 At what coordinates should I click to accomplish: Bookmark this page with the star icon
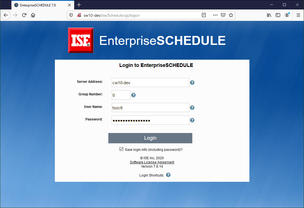tap(231, 15)
